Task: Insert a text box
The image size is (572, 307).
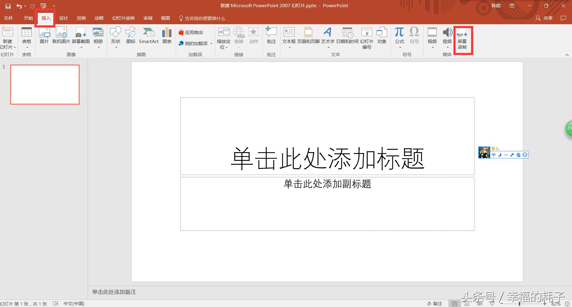Action: pyautogui.click(x=289, y=36)
